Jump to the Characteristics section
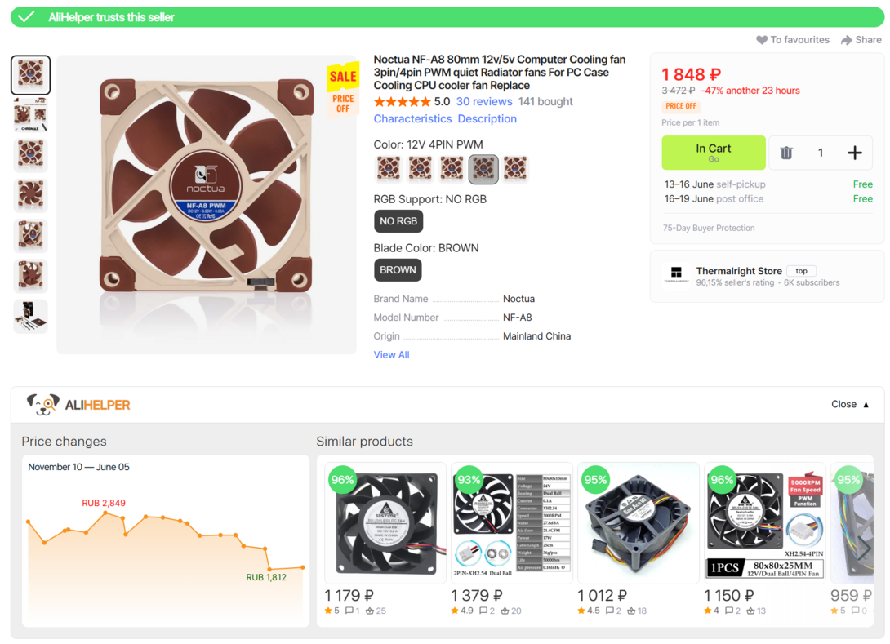Image resolution: width=890 pixels, height=644 pixels. pos(412,119)
